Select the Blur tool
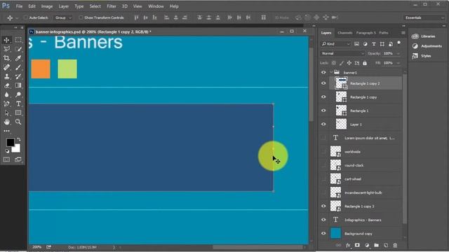The height and width of the screenshot is (252, 449). [6, 94]
